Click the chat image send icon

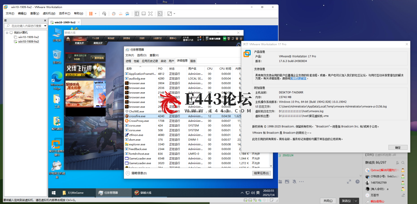(287, 182)
